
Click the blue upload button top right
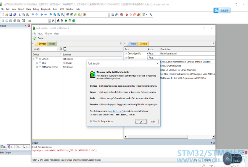coord(222,10)
